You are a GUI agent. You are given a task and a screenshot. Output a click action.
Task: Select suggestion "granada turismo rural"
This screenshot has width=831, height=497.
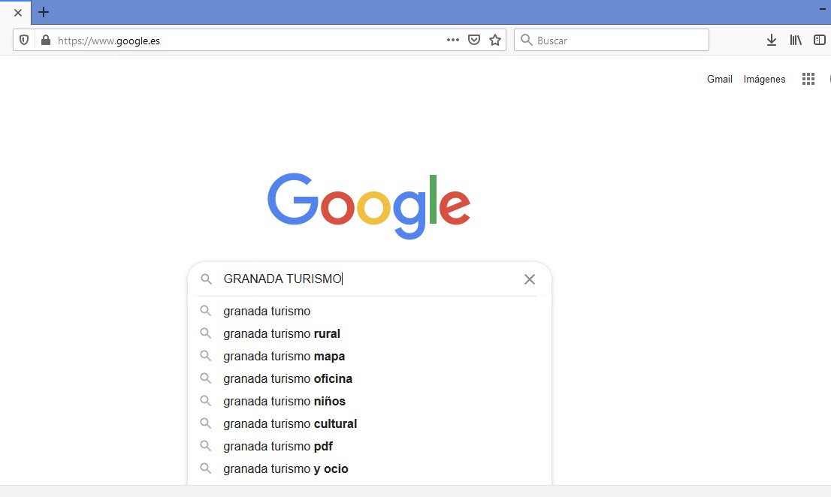pos(282,333)
